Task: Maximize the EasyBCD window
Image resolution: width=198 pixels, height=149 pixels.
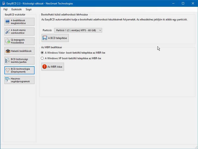Action: pos(183,3)
